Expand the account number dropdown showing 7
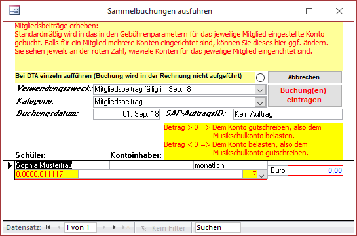Viewport: 357px width, 236px height. click(262, 175)
